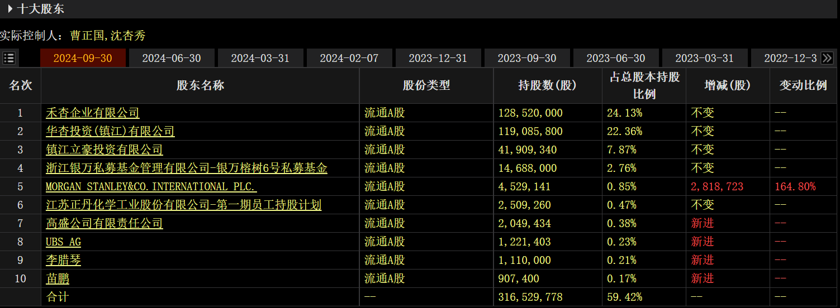Open 镇江立豪投资有限公司 details
This screenshot has width=840, height=308.
pyautogui.click(x=105, y=150)
